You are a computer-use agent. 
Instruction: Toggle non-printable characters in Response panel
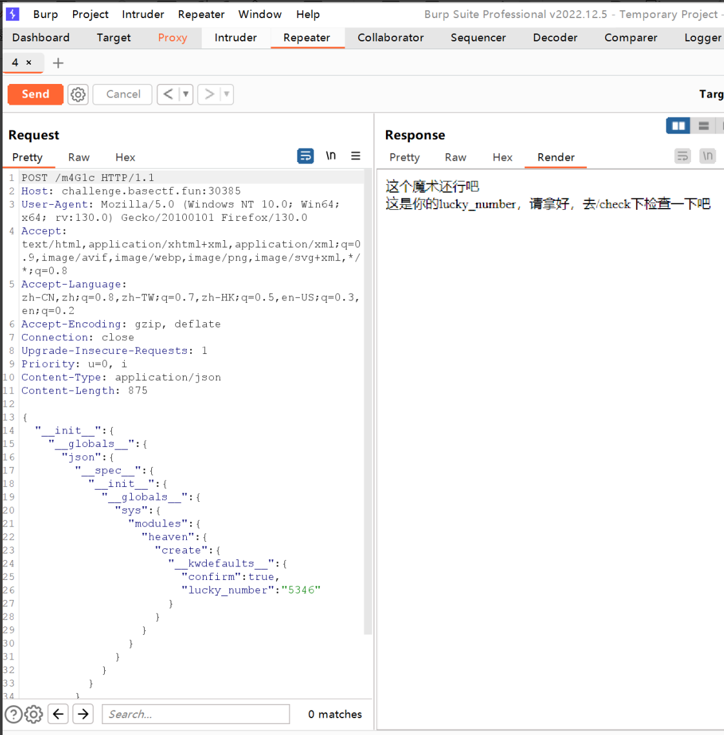click(x=708, y=156)
